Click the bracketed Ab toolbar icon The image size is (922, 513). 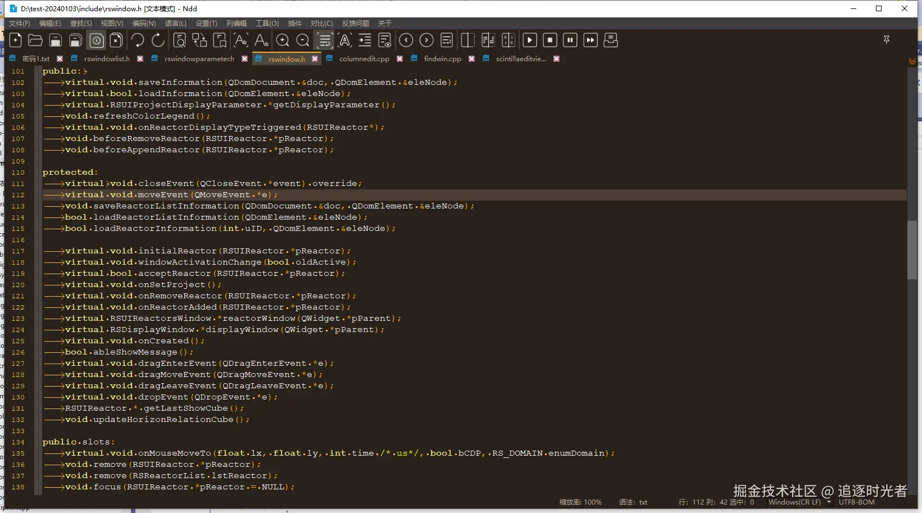coord(240,40)
